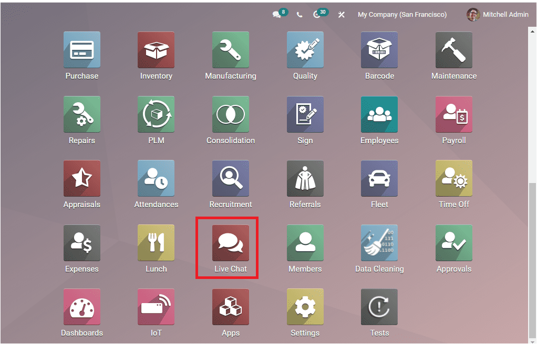The width and height of the screenshot is (537, 344).
Task: Open the Referrals app
Action: click(x=305, y=178)
